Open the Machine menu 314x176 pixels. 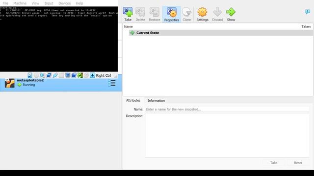[20, 3]
